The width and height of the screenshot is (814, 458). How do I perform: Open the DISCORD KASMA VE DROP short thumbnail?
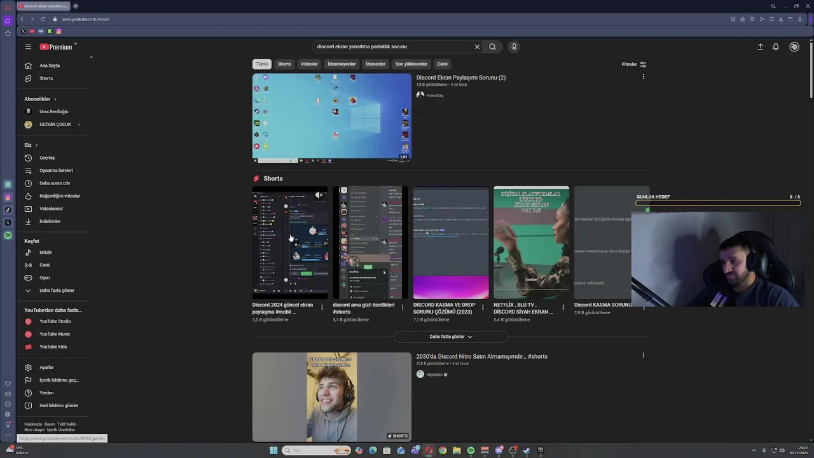point(451,242)
